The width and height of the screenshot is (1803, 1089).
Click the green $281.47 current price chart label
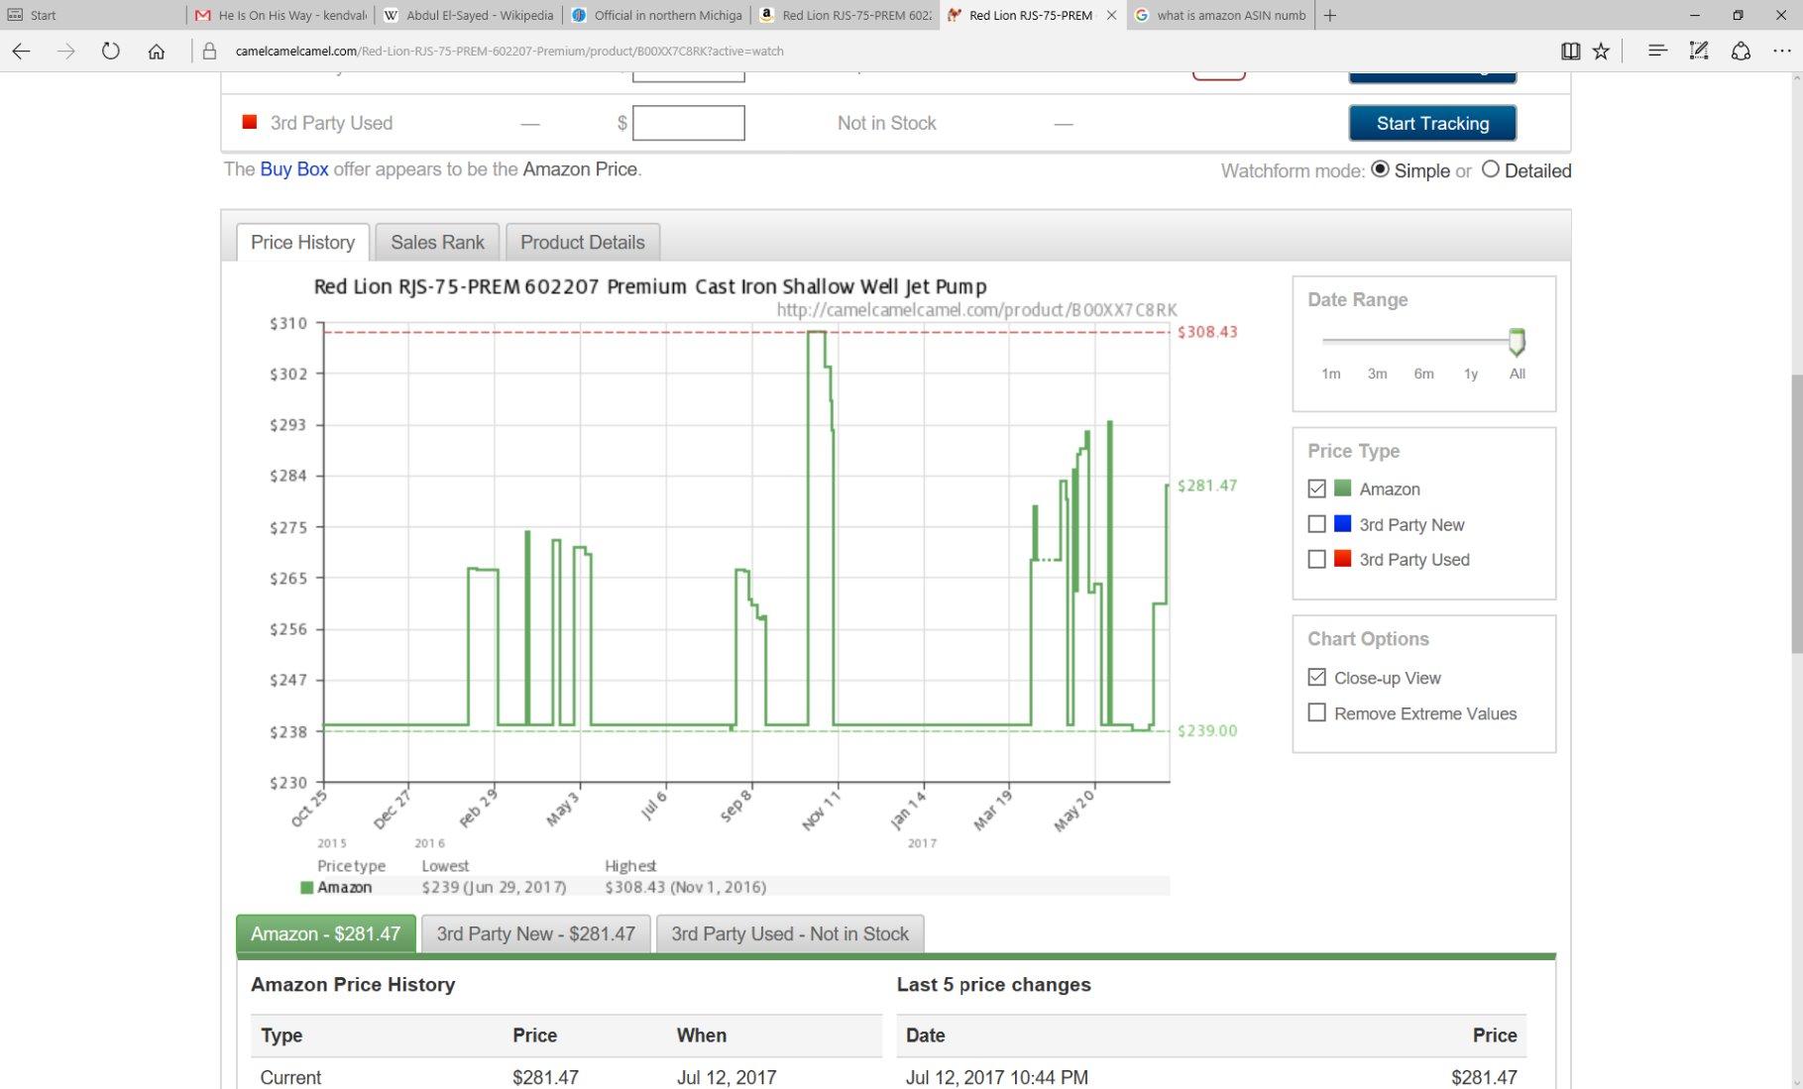click(1207, 486)
